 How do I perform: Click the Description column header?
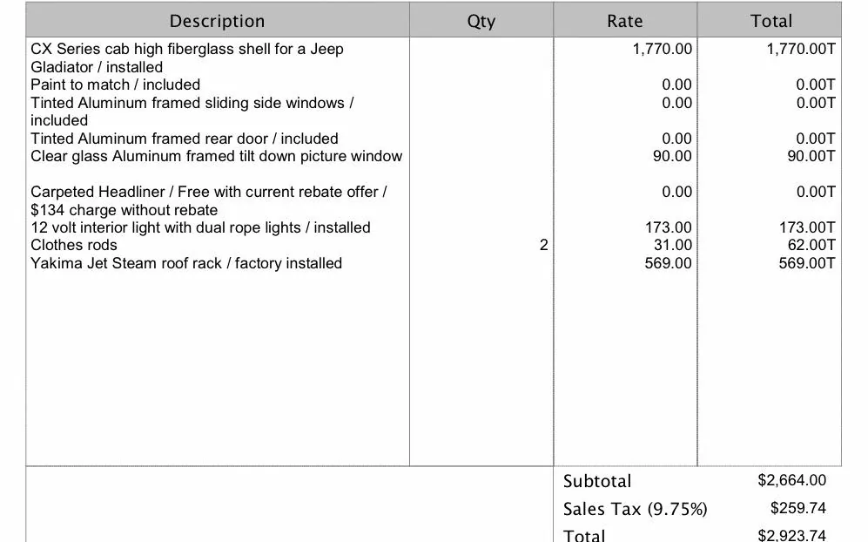click(x=217, y=21)
